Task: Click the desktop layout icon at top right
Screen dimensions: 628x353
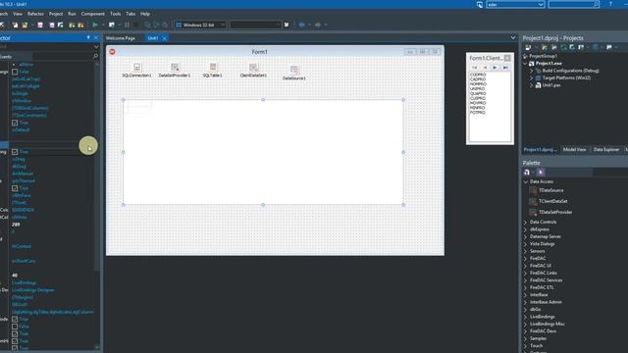Action: [480, 4]
